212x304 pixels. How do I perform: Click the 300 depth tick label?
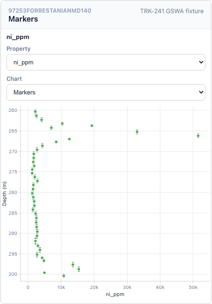tap(13, 274)
